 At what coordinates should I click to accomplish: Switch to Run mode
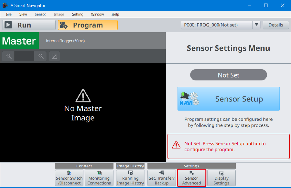click(29, 25)
